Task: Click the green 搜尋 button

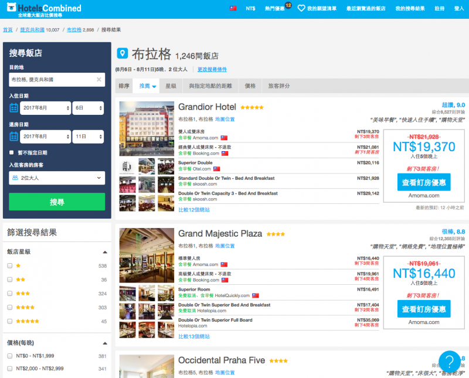Action: coord(57,202)
